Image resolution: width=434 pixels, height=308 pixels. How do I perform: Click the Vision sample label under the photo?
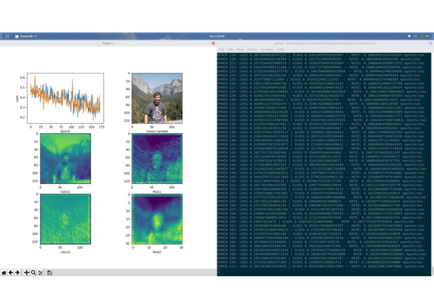pos(157,131)
